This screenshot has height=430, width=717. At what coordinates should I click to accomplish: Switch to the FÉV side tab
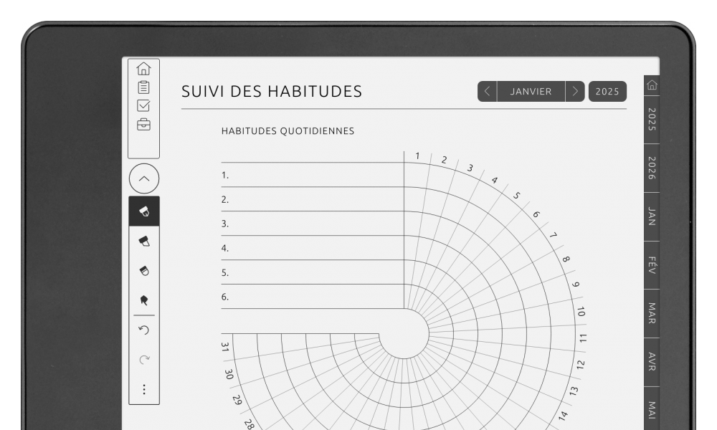click(652, 265)
